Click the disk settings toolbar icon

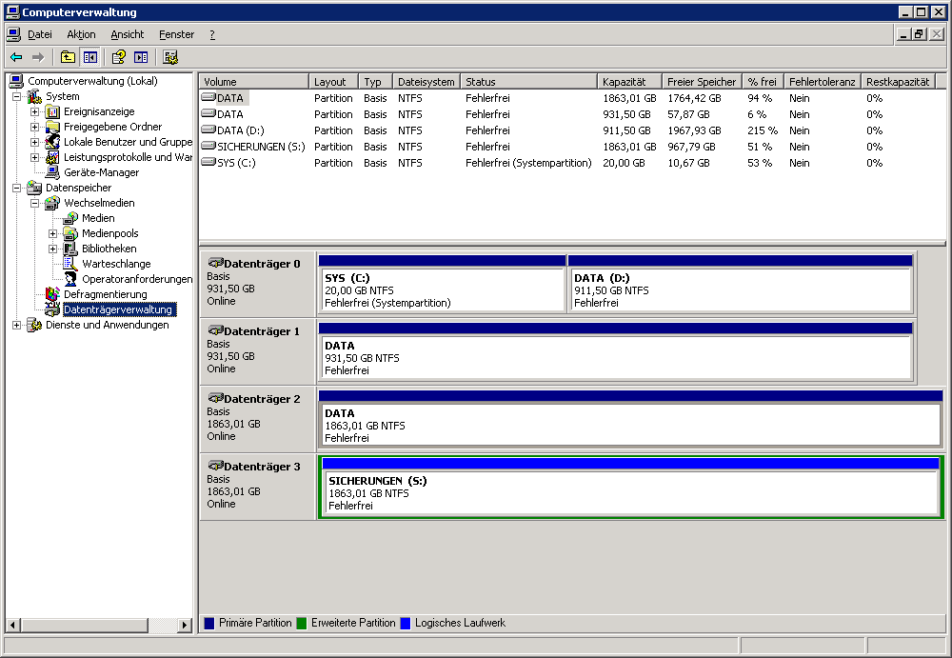170,57
